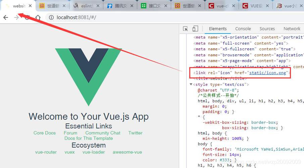304x168 pixels.
Task: Switch to the eslint browser tab
Action: click(x=86, y=6)
